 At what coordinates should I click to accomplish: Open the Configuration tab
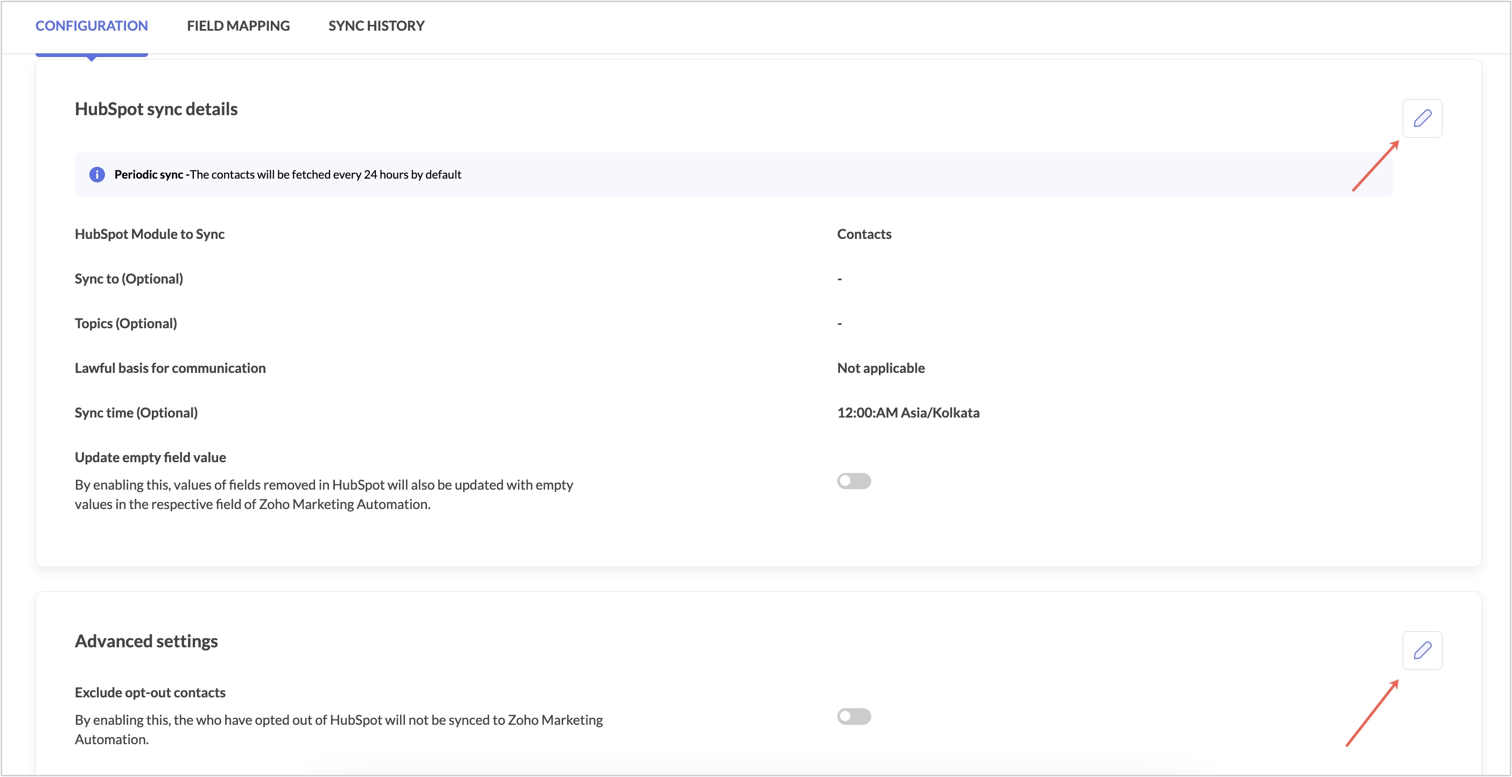click(92, 26)
